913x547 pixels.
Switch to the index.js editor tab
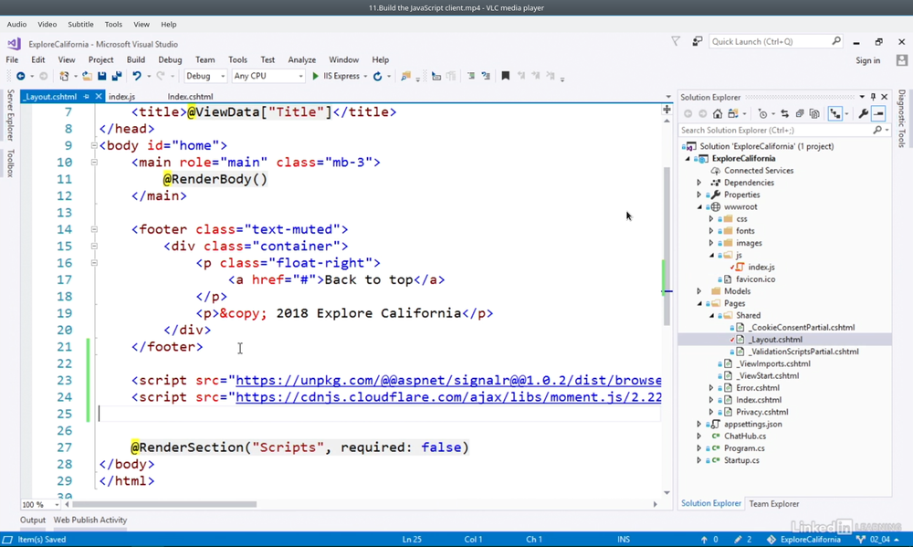pyautogui.click(x=121, y=97)
